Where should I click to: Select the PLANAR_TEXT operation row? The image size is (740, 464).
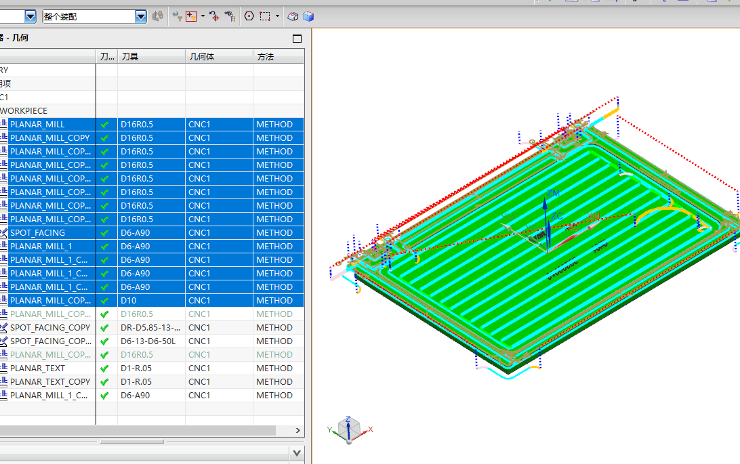click(152, 368)
